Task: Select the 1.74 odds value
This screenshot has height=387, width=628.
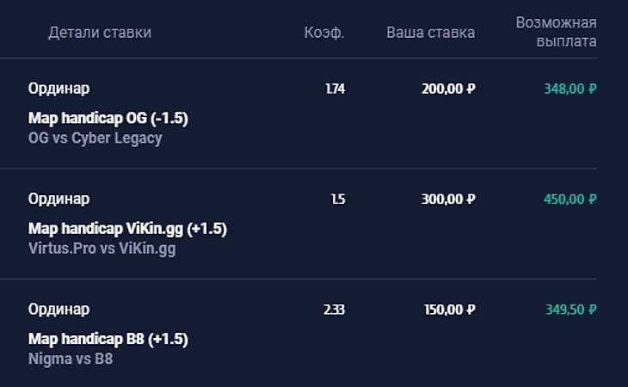Action: 336,89
